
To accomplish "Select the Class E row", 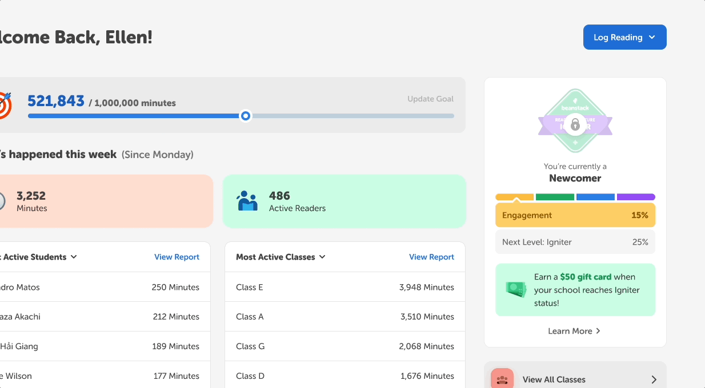I will (343, 287).
